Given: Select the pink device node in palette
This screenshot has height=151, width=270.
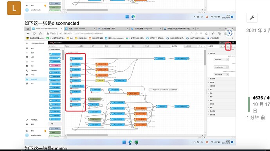Looking at the screenshot, I should [x=55, y=65].
